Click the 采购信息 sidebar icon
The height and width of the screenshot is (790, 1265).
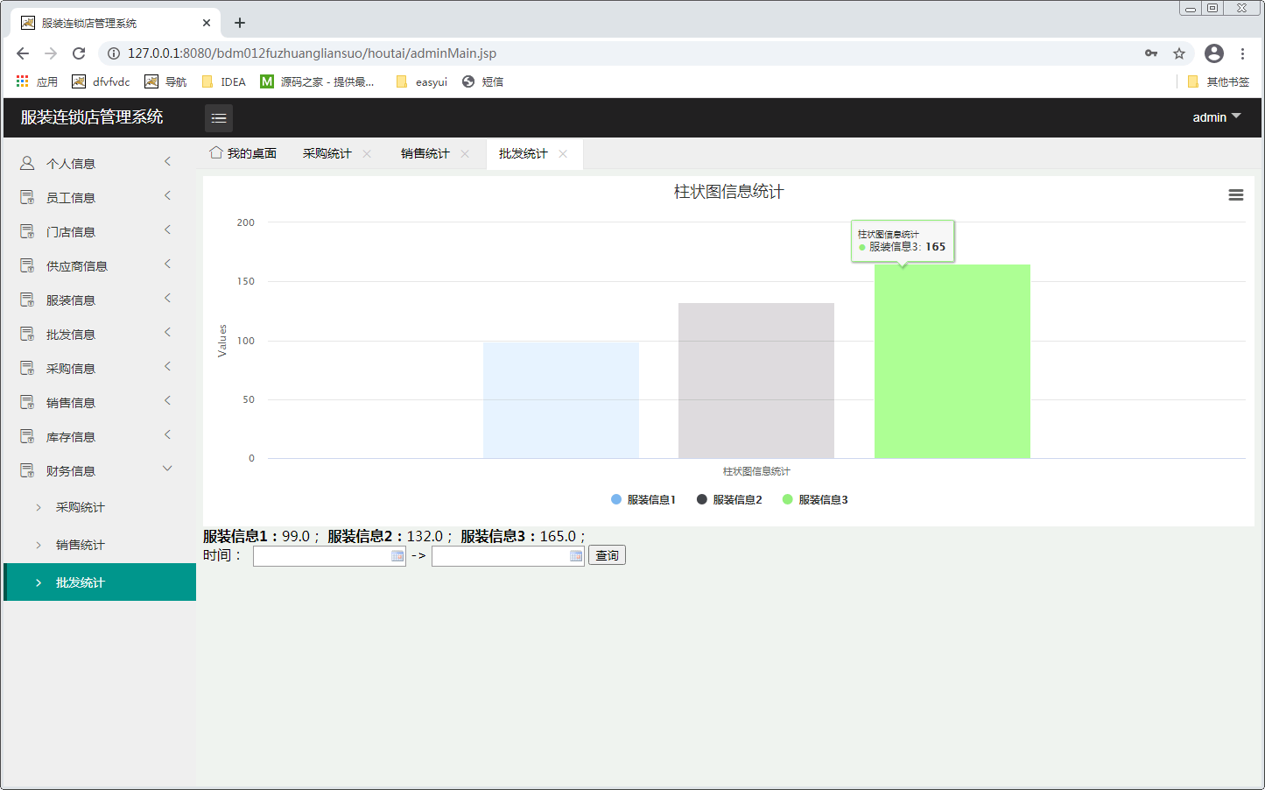(27, 368)
